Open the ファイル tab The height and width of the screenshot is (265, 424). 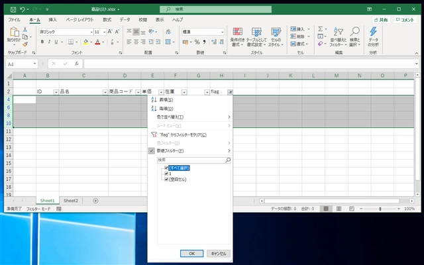(14, 20)
